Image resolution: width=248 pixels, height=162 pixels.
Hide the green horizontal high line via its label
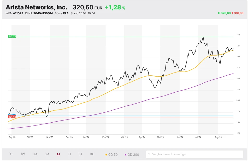[12, 36]
